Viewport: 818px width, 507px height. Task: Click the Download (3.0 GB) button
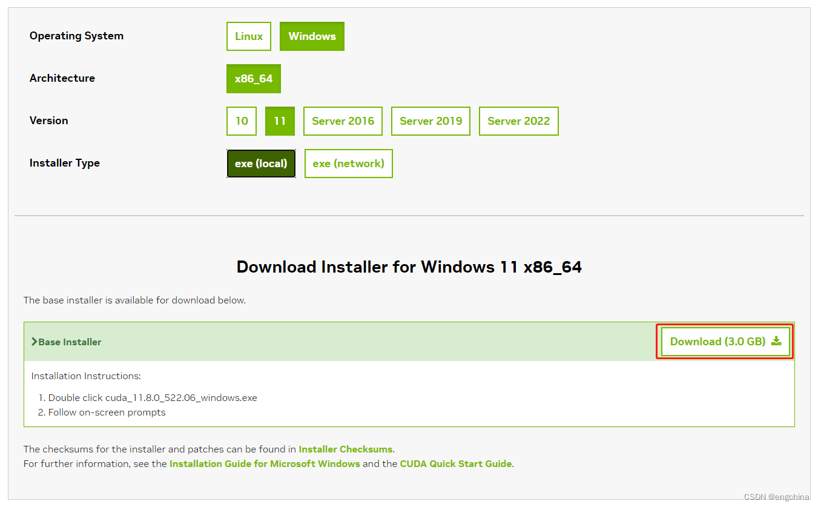point(725,342)
